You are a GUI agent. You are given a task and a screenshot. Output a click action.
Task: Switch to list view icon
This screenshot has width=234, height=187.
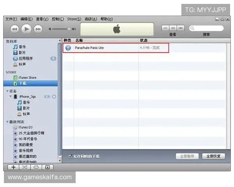(x=165, y=28)
